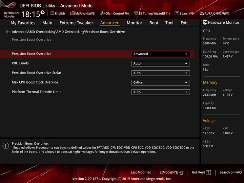Click the Hot Keys label

click(x=198, y=172)
